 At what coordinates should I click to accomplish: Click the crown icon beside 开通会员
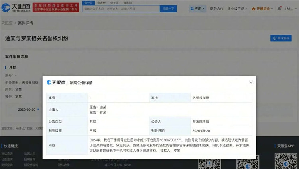pyautogui.click(x=254, y=9)
